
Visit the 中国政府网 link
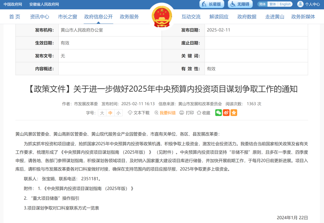[13, 4]
